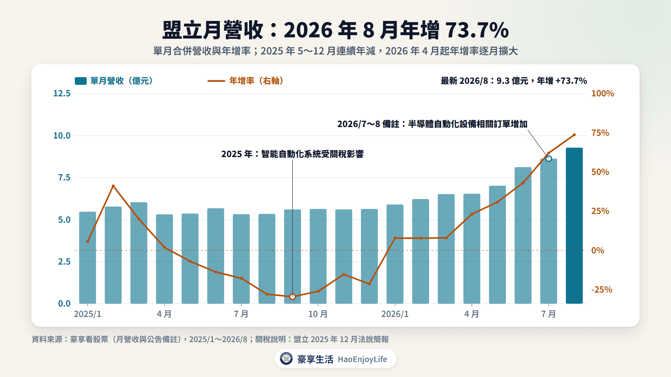Click the HaoEnjoyLife round logo icon

pyautogui.click(x=286, y=358)
